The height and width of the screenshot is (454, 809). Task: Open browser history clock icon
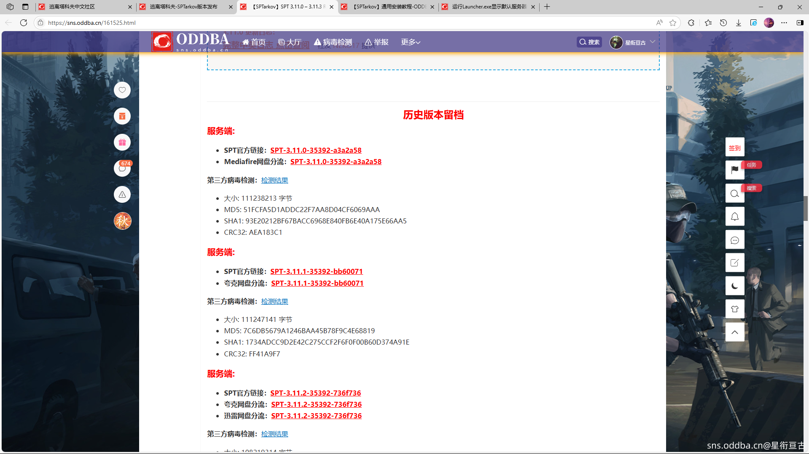pyautogui.click(x=723, y=23)
